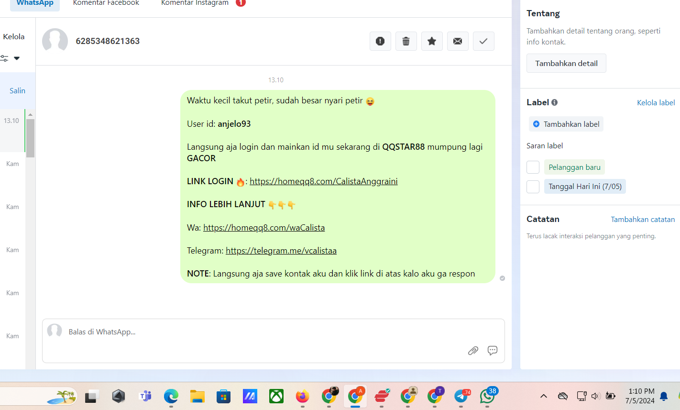Click the phone number 6285348621363 header
Viewport: 680px width, 410px height.
coord(108,41)
